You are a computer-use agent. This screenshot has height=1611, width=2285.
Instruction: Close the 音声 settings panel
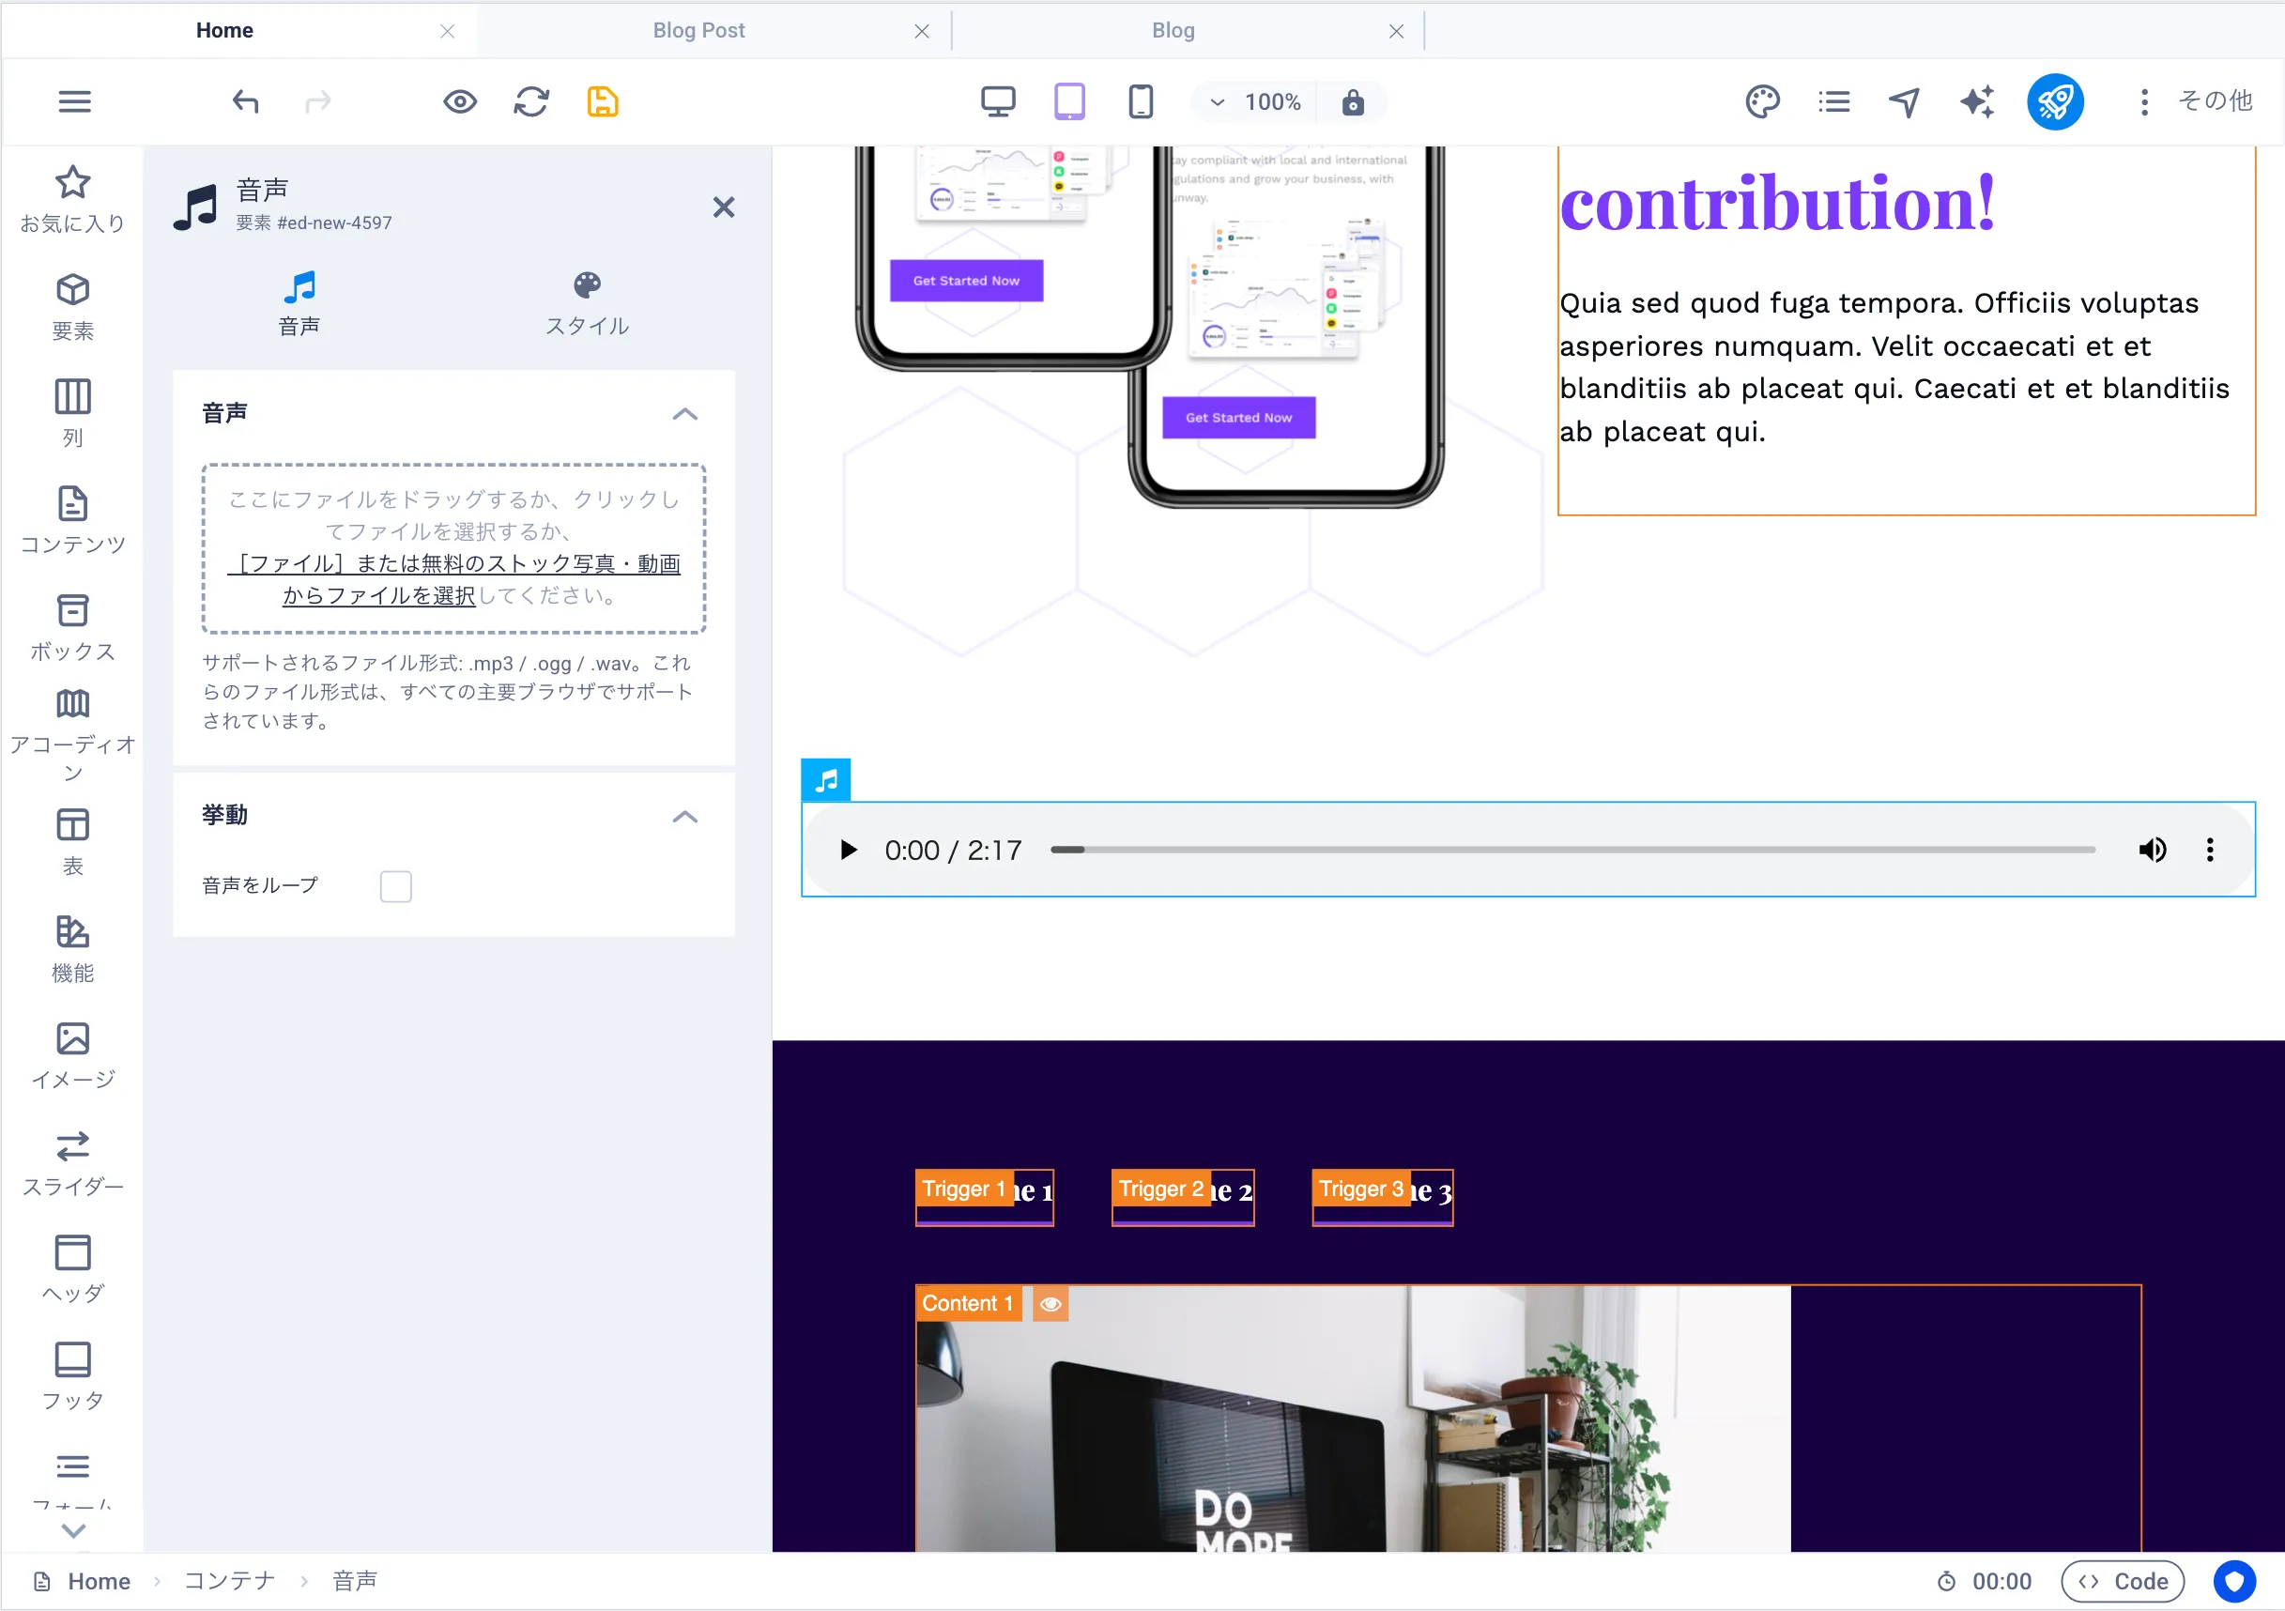(724, 207)
